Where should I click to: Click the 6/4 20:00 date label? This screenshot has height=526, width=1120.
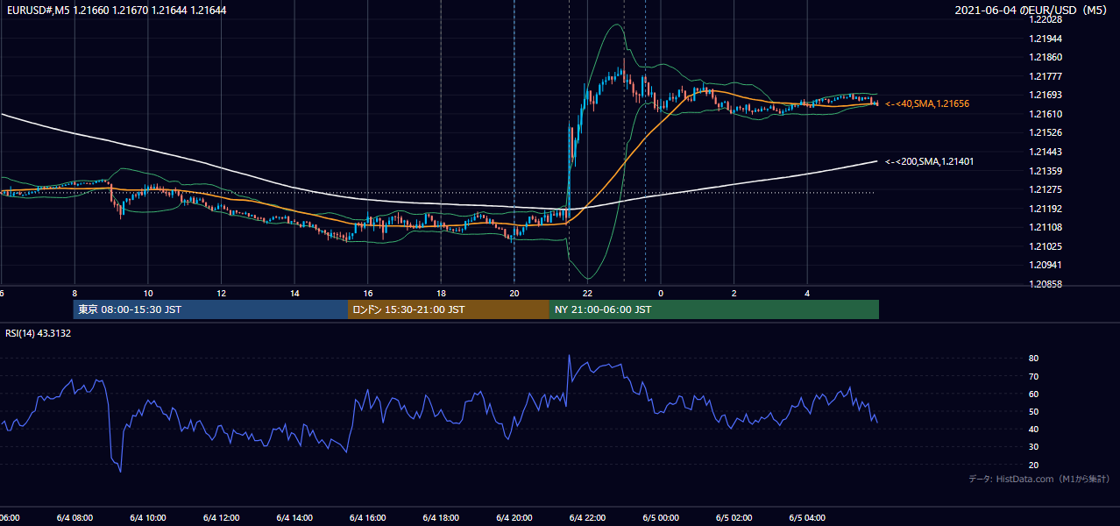click(514, 517)
